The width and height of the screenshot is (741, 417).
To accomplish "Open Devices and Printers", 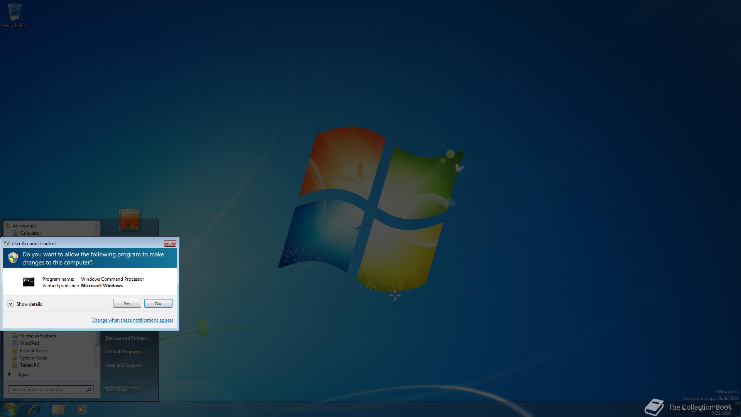I will pyautogui.click(x=126, y=338).
